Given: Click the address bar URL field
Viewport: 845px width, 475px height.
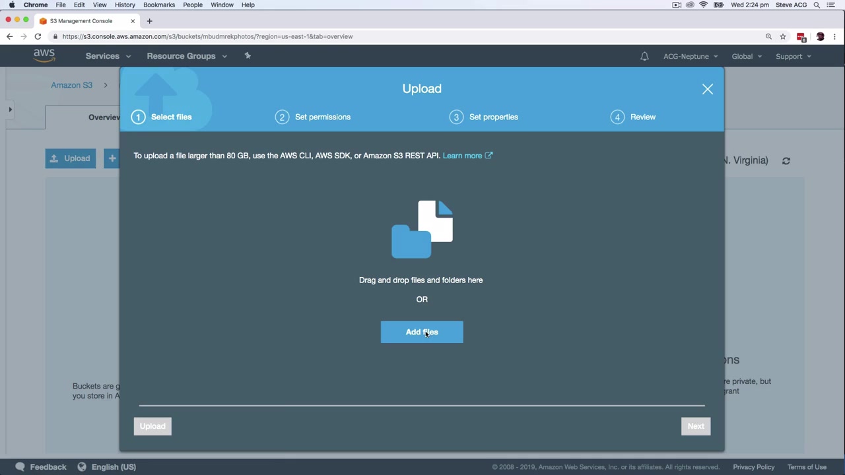Looking at the screenshot, I should pos(406,37).
